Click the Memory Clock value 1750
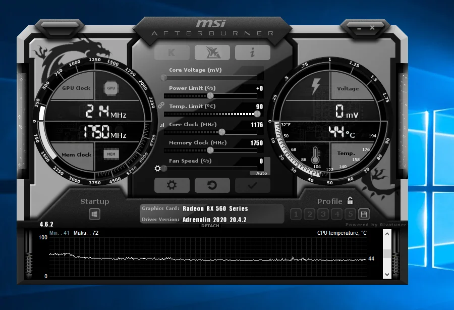Screen dimensions: 454x310 (x=257, y=143)
